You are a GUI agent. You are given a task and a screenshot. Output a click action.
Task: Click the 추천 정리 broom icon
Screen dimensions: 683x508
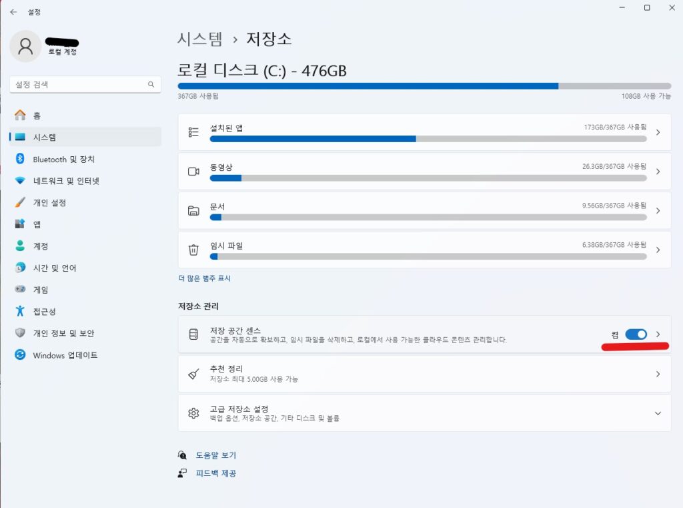tap(193, 374)
